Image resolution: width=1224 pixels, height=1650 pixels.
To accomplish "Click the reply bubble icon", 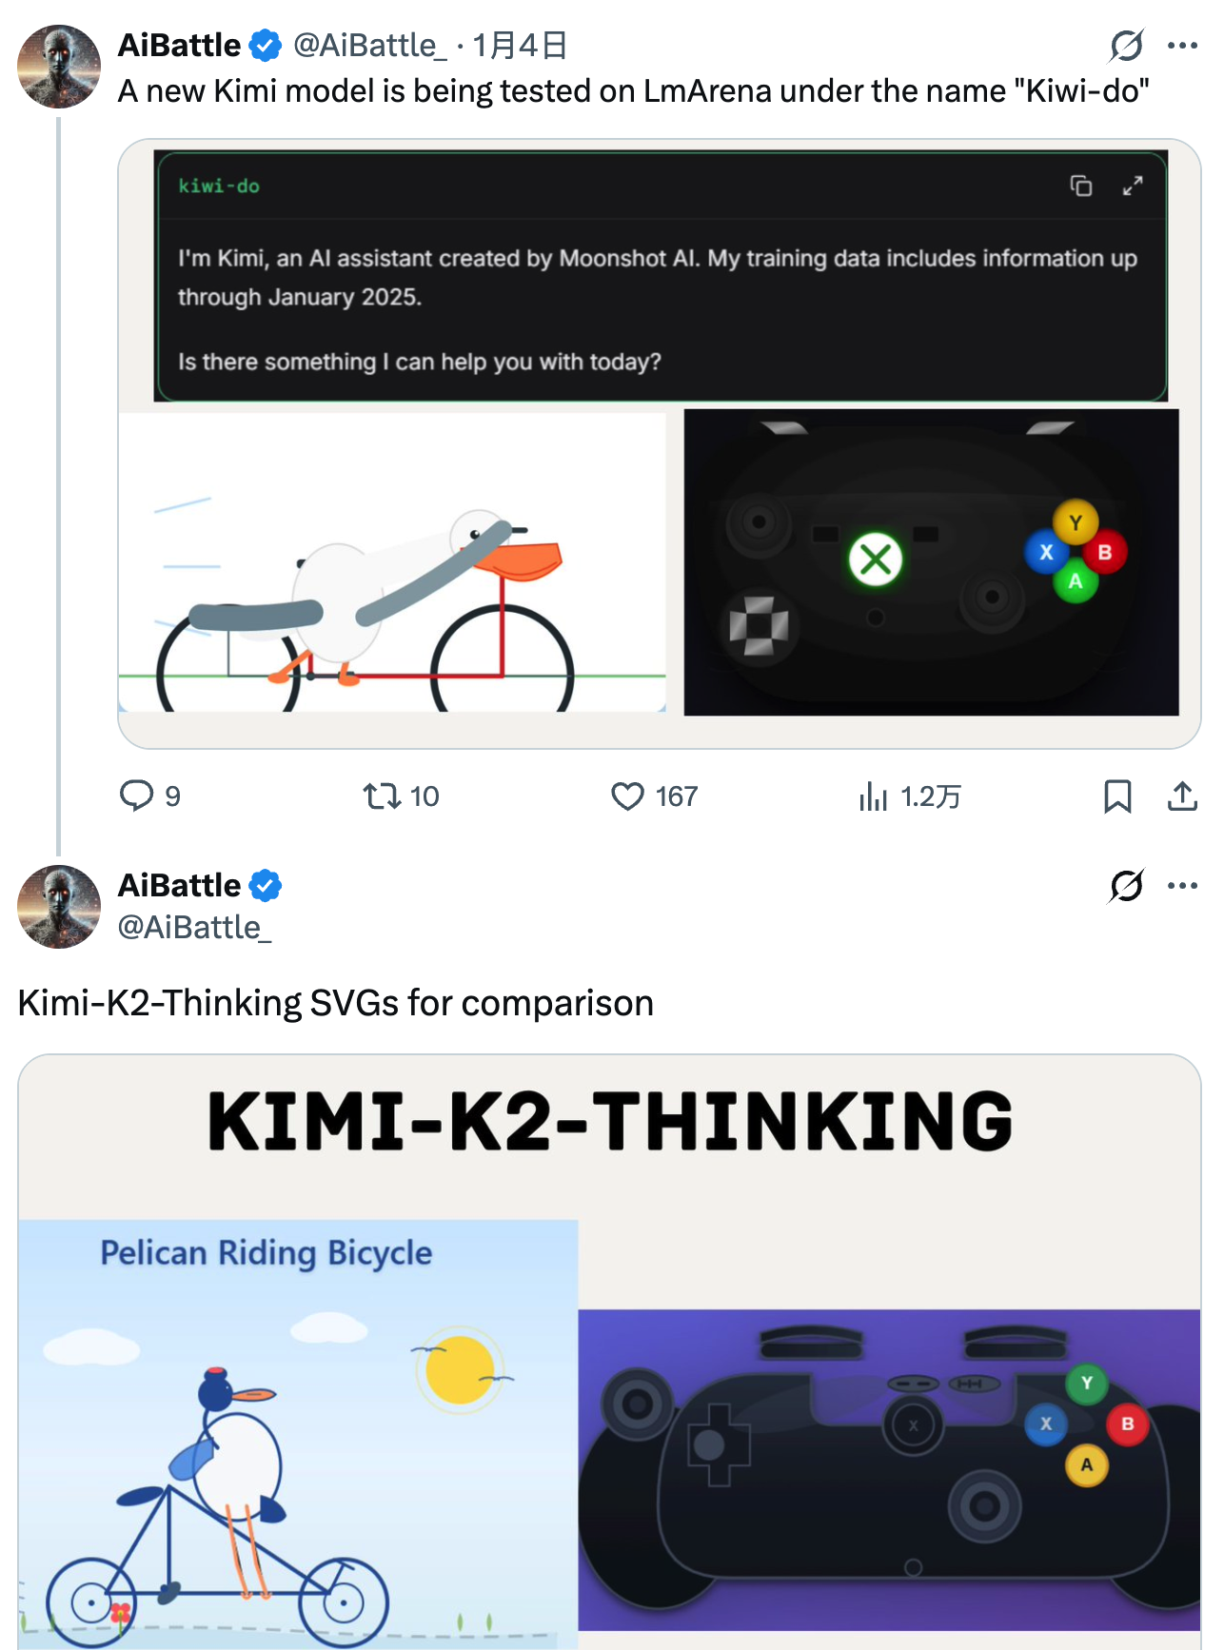I will (x=137, y=796).
